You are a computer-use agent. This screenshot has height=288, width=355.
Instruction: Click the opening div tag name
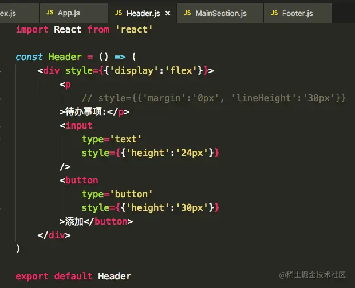click(51, 71)
